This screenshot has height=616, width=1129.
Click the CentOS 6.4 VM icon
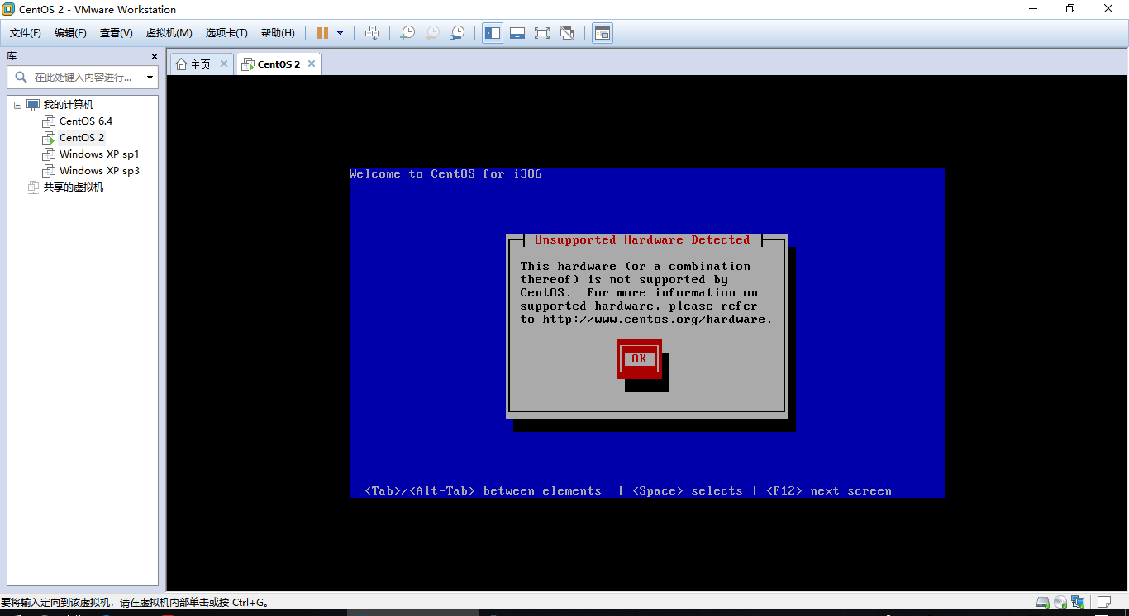tap(49, 121)
